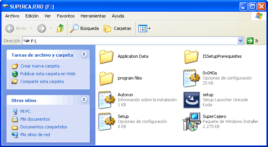Click the Mis sitios de red icon
Screen dimensions: 268x147
tap(15, 135)
